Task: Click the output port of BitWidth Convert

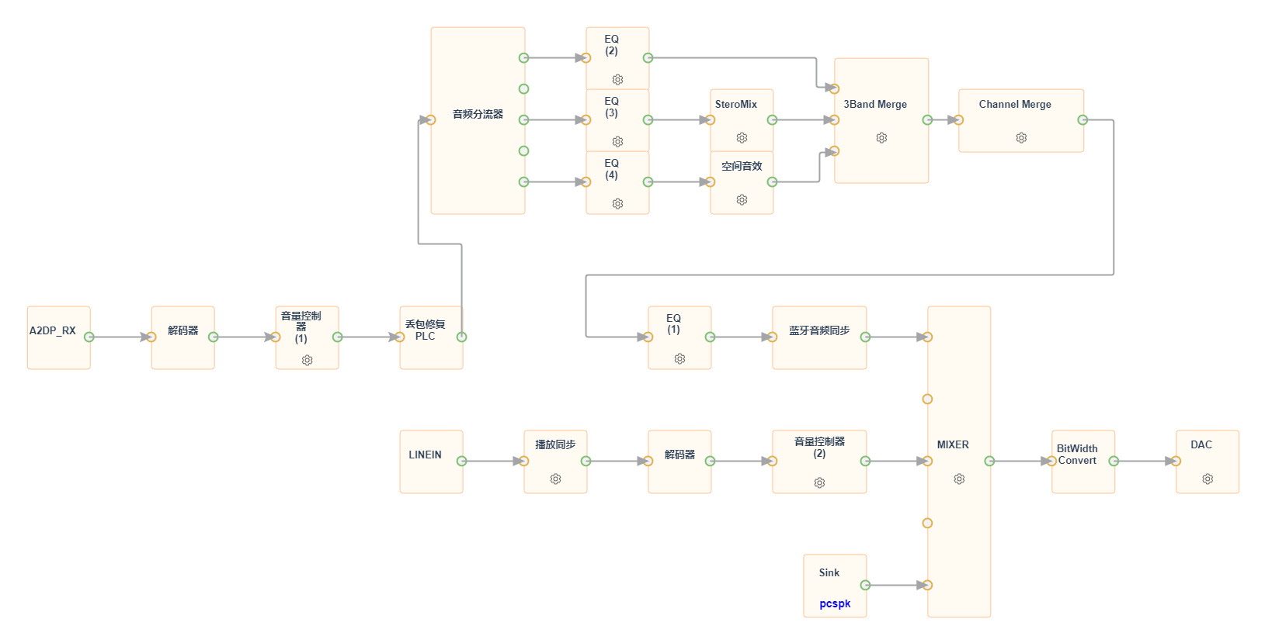Action: tap(1114, 461)
